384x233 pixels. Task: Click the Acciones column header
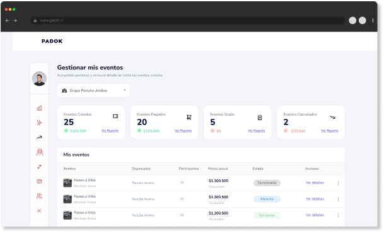[x=312, y=169]
